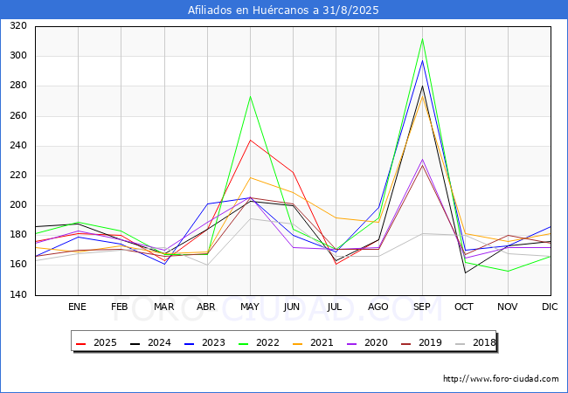This screenshot has height=393, width=568.
Task: Click the 2018 legend label
Action: pyautogui.click(x=484, y=342)
